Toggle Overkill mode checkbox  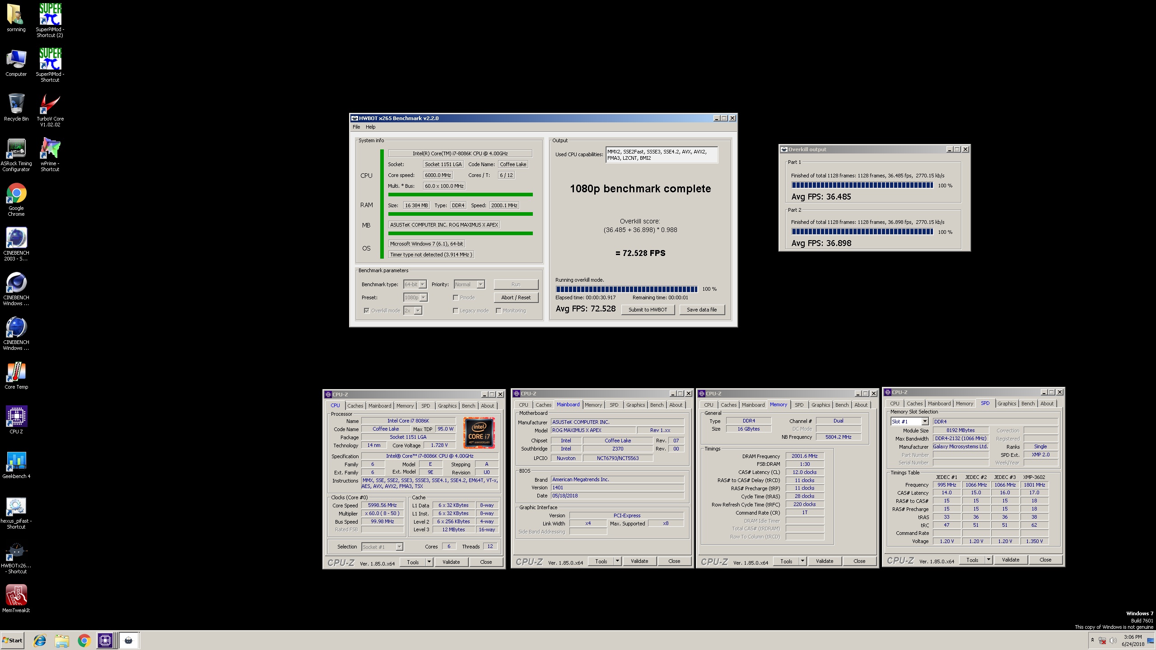pyautogui.click(x=367, y=311)
